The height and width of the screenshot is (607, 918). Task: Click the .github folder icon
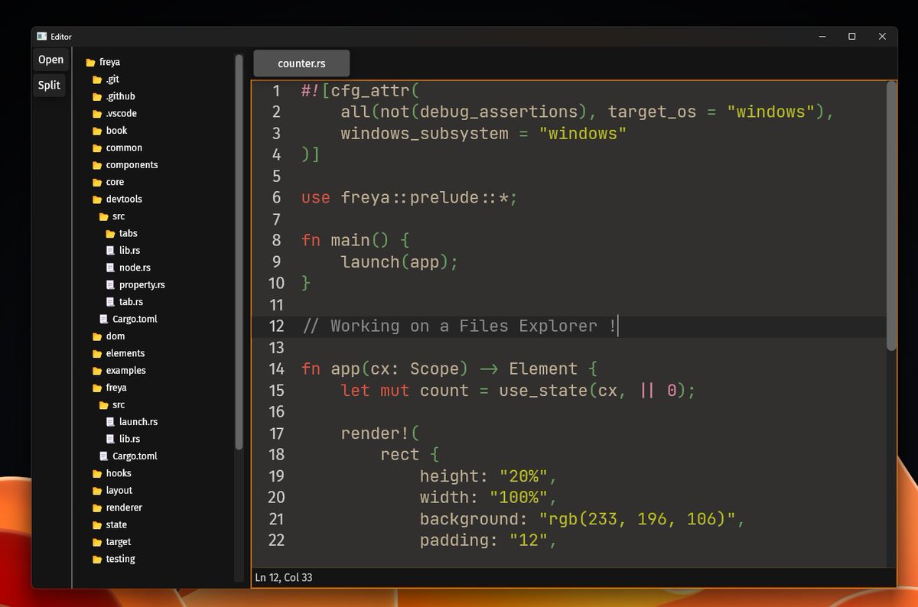(x=97, y=97)
